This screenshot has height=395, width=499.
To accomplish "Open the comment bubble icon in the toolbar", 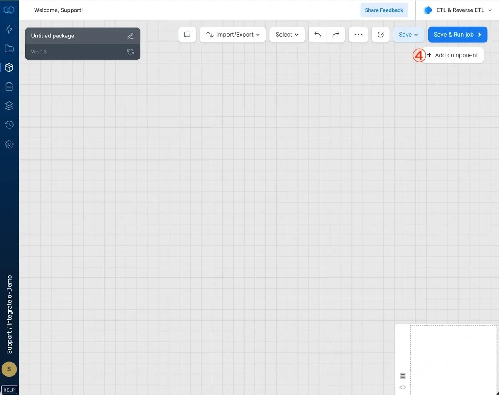I will tap(187, 35).
